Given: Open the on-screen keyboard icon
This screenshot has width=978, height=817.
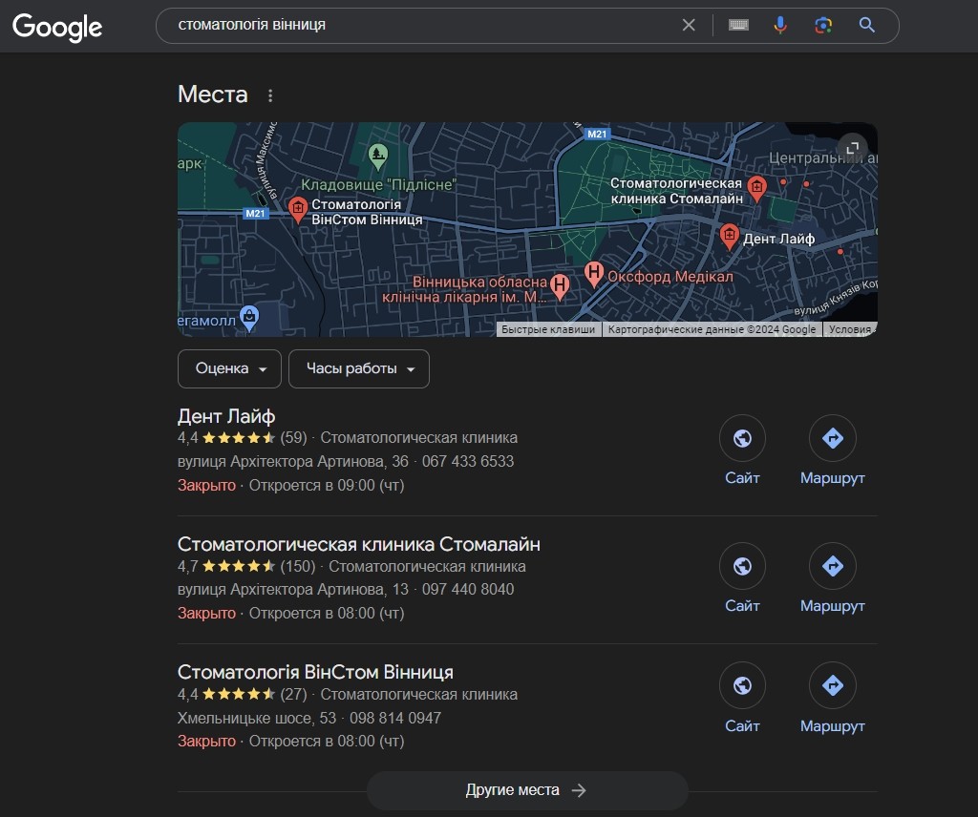Looking at the screenshot, I should [738, 25].
